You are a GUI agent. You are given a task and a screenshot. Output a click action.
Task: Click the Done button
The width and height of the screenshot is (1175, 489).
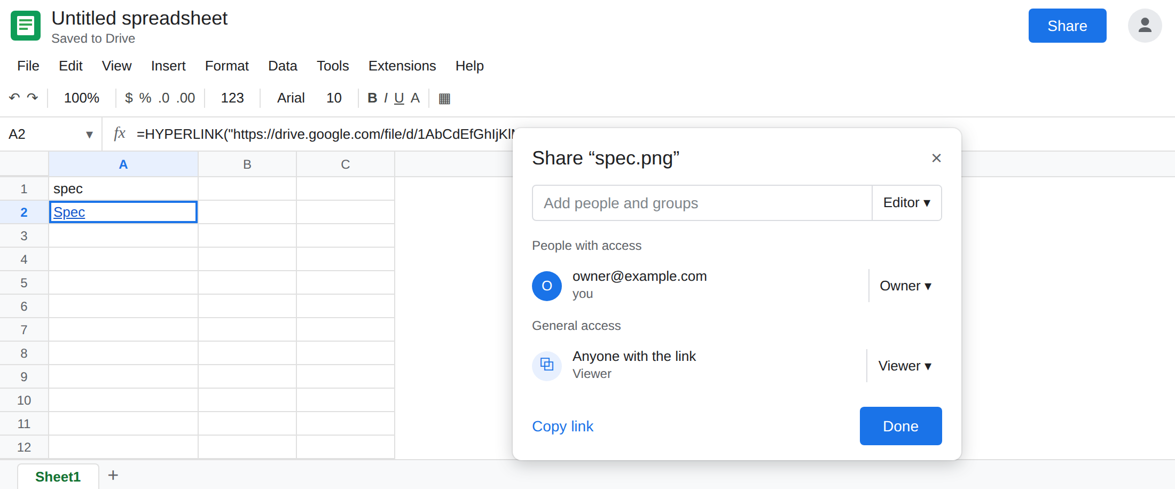tap(900, 426)
